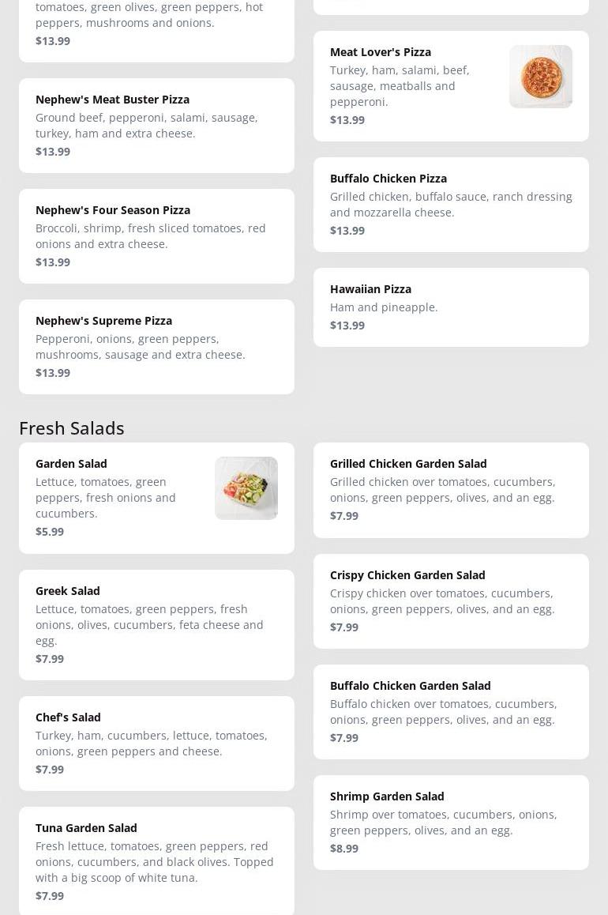
Task: Pick the Buffalo Chicken Garden Salad item
Action: click(x=451, y=712)
